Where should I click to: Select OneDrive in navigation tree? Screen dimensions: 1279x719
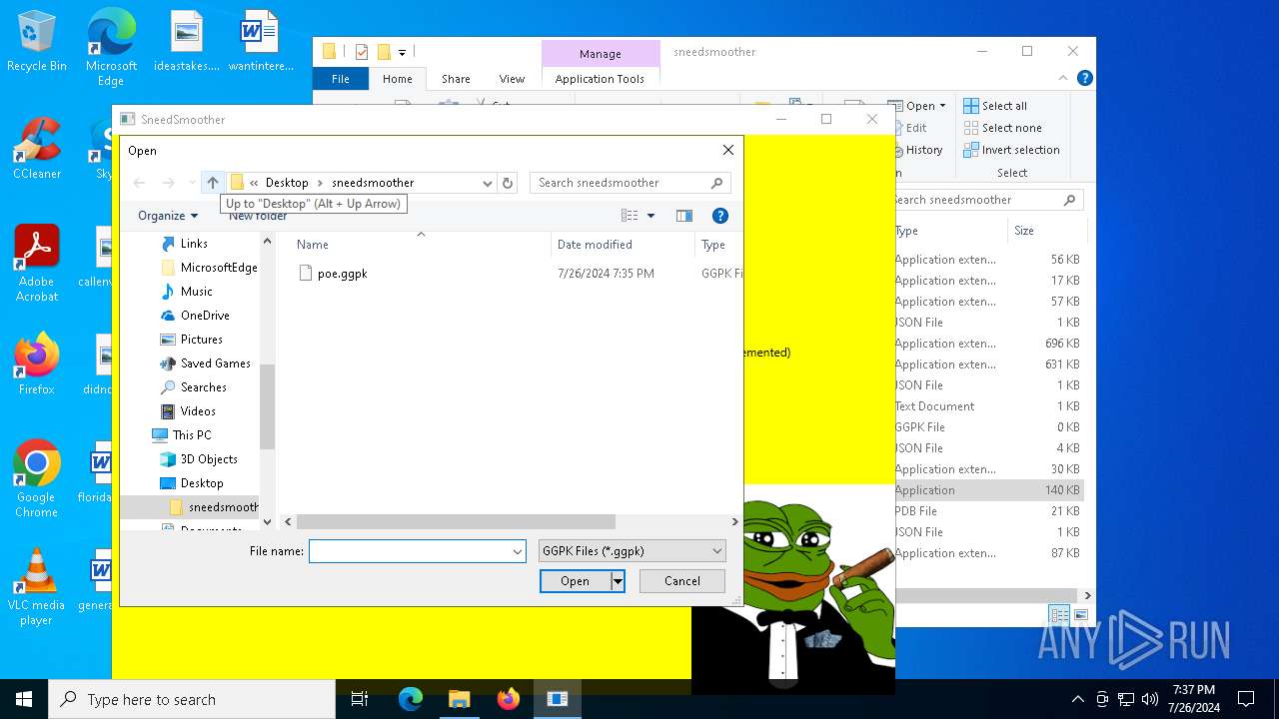coord(205,316)
